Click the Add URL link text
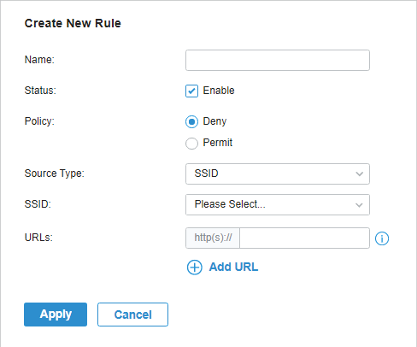The width and height of the screenshot is (417, 347). pos(233,267)
